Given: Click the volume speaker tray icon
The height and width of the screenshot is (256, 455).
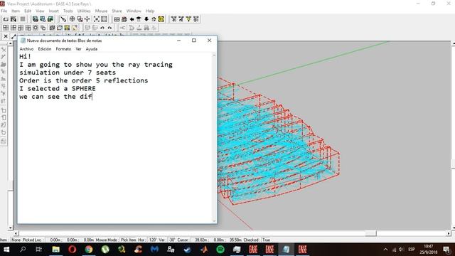Looking at the screenshot, I should click(401, 250).
